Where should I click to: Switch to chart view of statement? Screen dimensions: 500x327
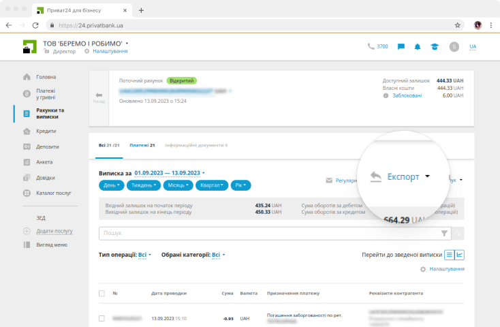[459, 255]
